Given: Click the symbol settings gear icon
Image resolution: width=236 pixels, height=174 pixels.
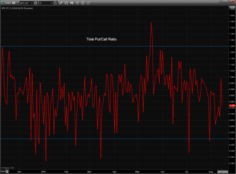Looking at the screenshot, I should (36, 3).
